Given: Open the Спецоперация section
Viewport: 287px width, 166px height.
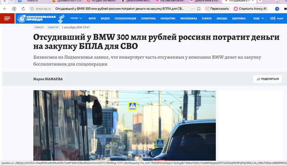Looking at the screenshot, I should coord(125,18).
